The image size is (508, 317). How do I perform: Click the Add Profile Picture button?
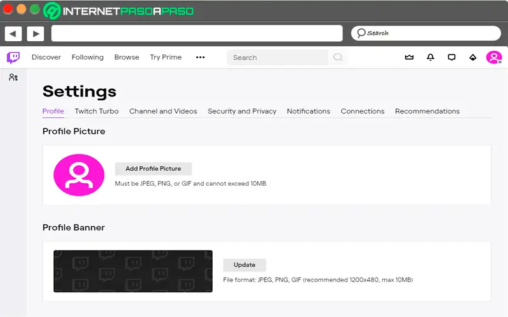pyautogui.click(x=153, y=169)
